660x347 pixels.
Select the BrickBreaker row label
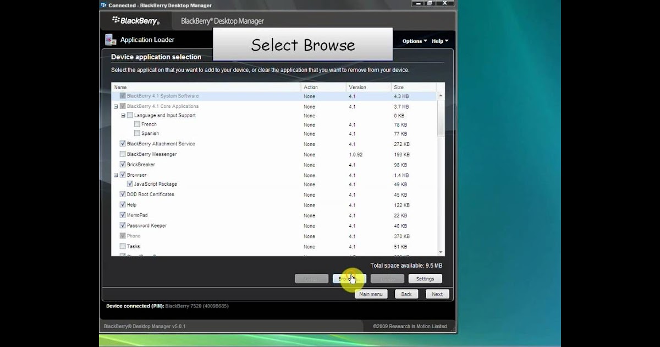141,164
